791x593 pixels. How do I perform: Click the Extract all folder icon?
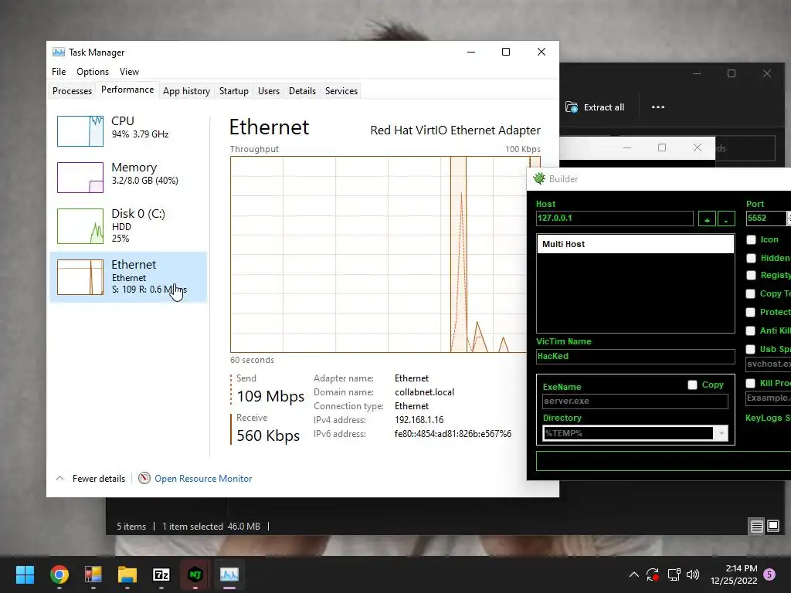pyautogui.click(x=572, y=107)
